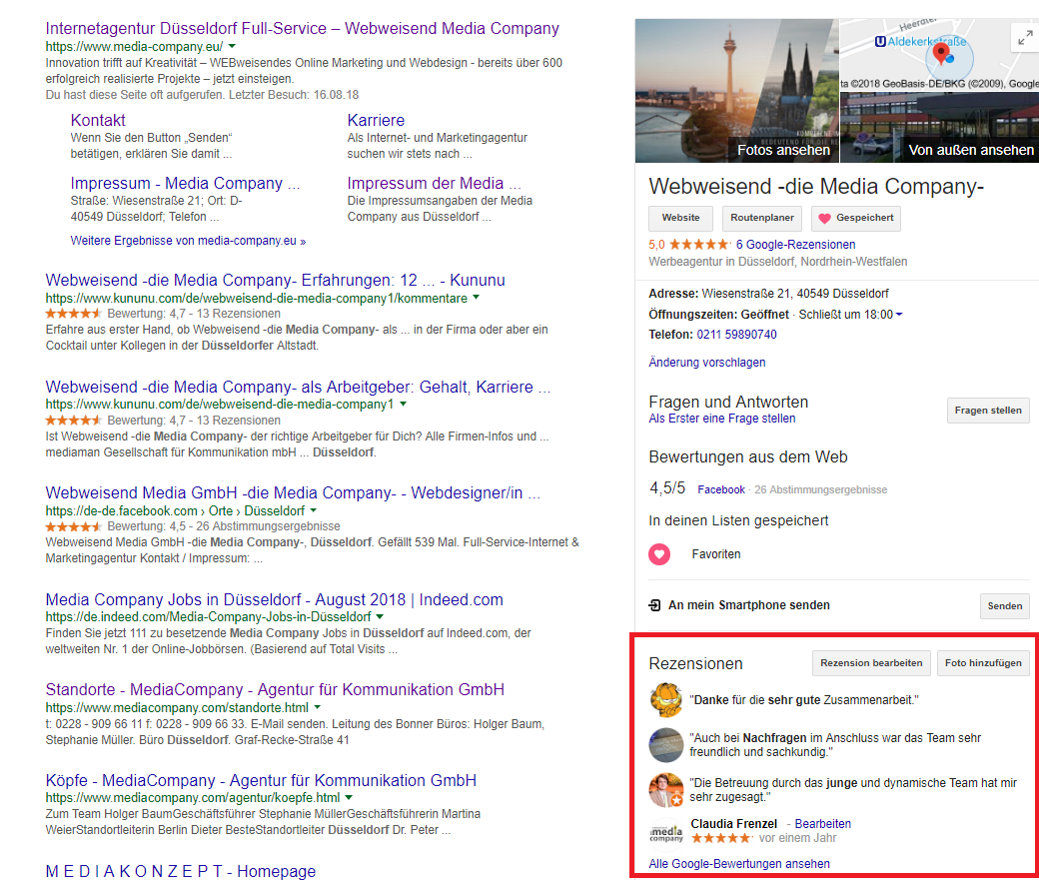Click 6 Google-Rezensionen link

(795, 245)
